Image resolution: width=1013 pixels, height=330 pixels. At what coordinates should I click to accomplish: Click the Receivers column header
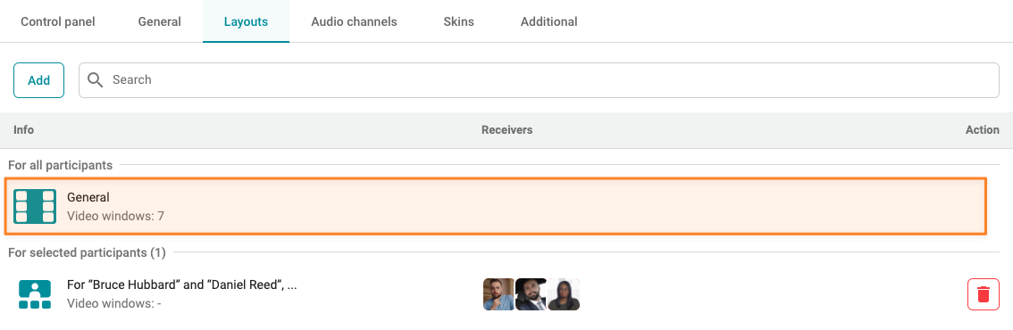507,129
